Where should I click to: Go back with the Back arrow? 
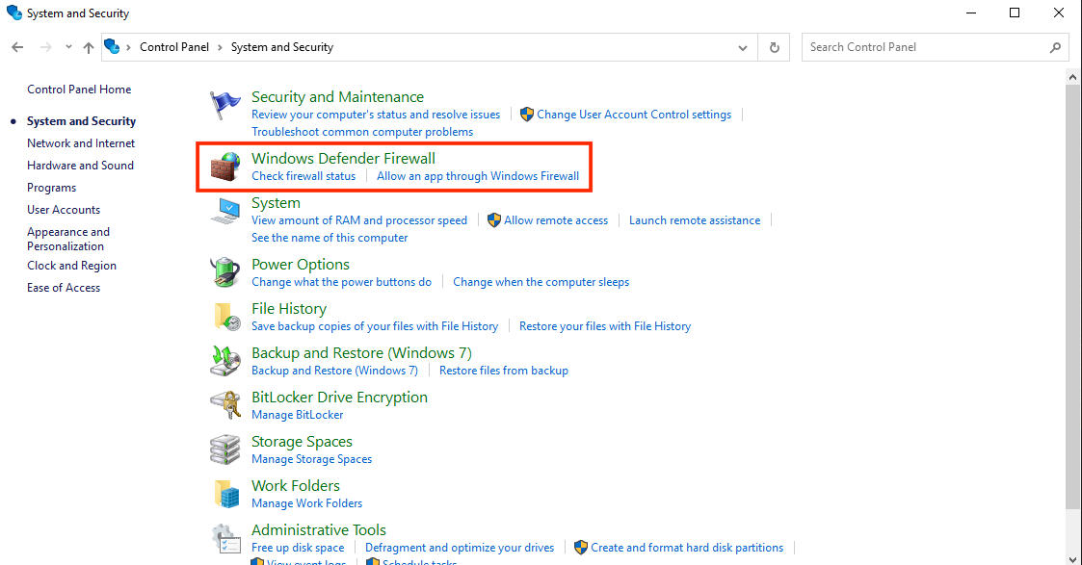click(17, 47)
